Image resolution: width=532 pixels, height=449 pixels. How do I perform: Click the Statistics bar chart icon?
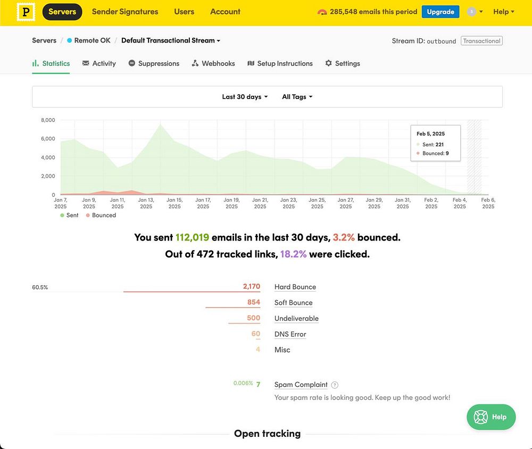point(35,63)
